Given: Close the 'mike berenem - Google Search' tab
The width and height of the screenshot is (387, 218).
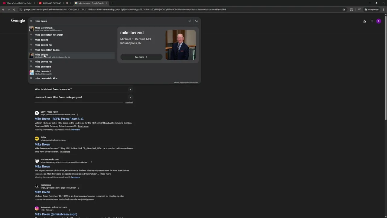Looking at the screenshot, I should (x=106, y=3).
